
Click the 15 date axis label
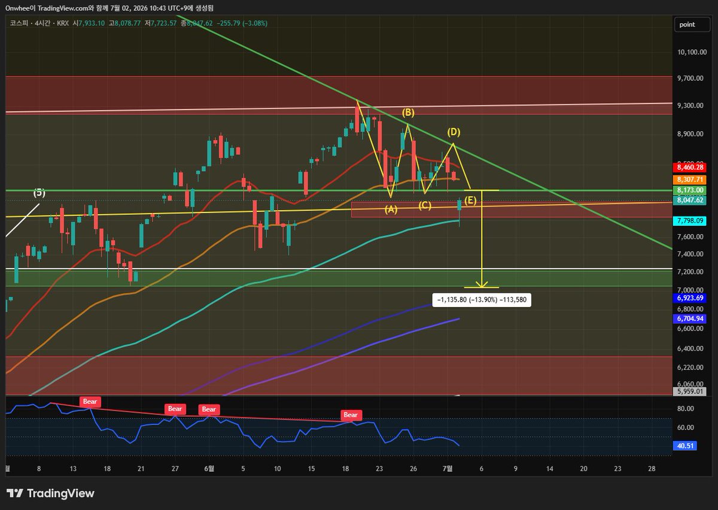tap(311, 469)
